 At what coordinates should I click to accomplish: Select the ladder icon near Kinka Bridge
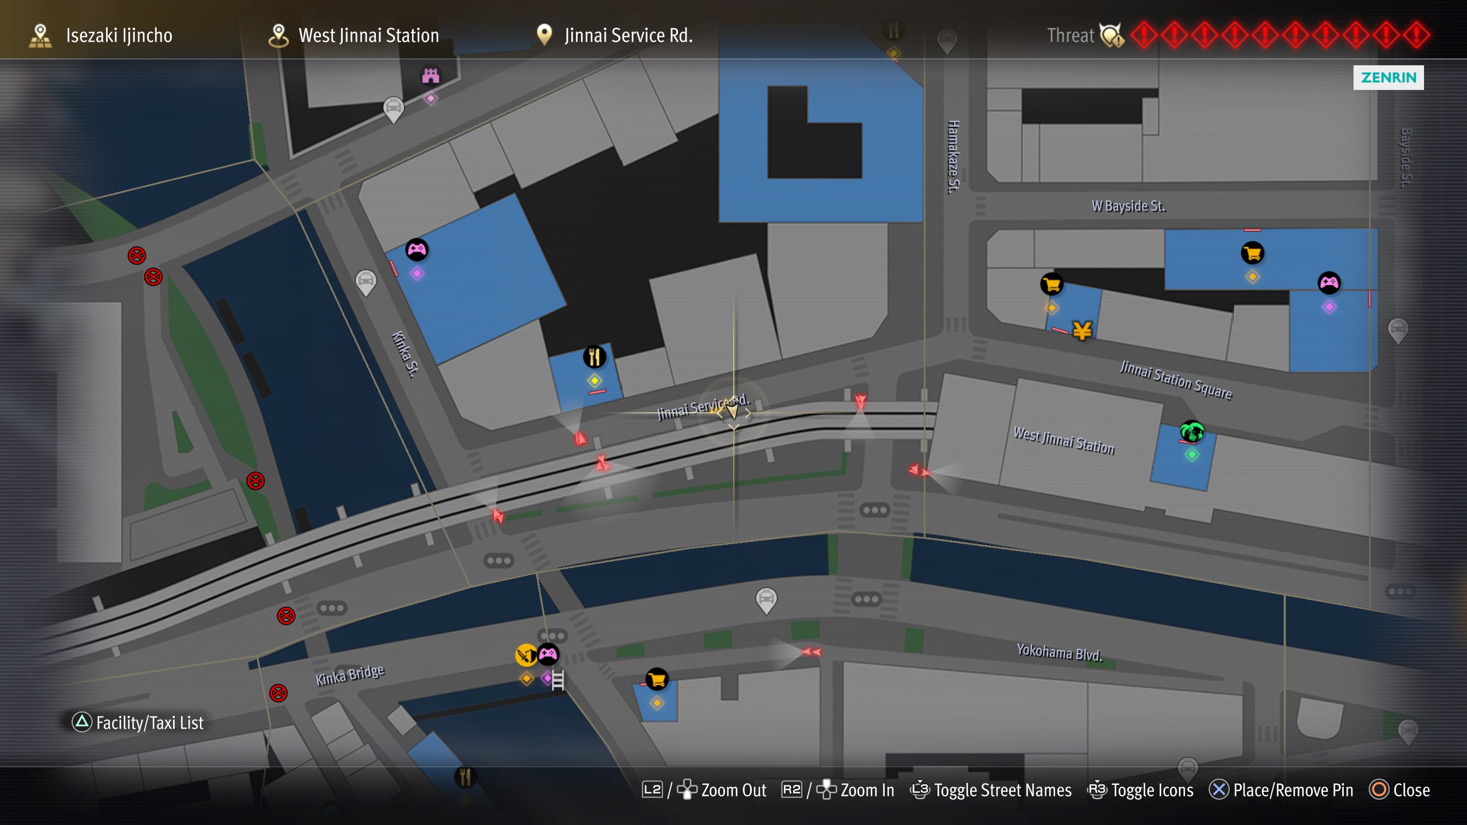558,680
